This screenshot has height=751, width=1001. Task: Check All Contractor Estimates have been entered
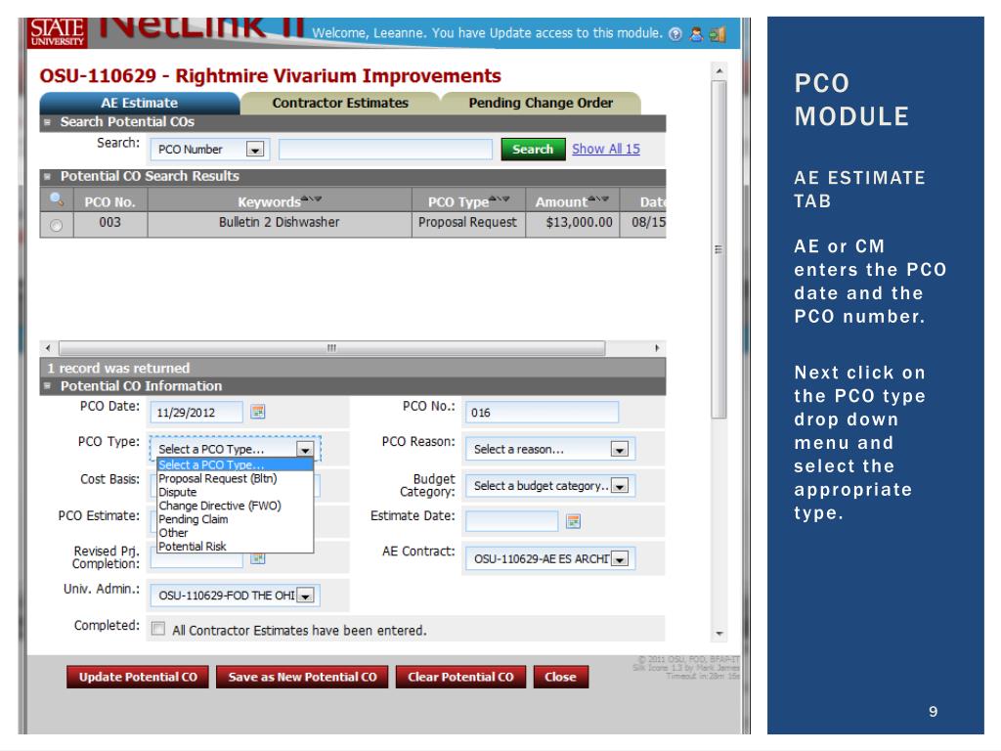tap(158, 629)
